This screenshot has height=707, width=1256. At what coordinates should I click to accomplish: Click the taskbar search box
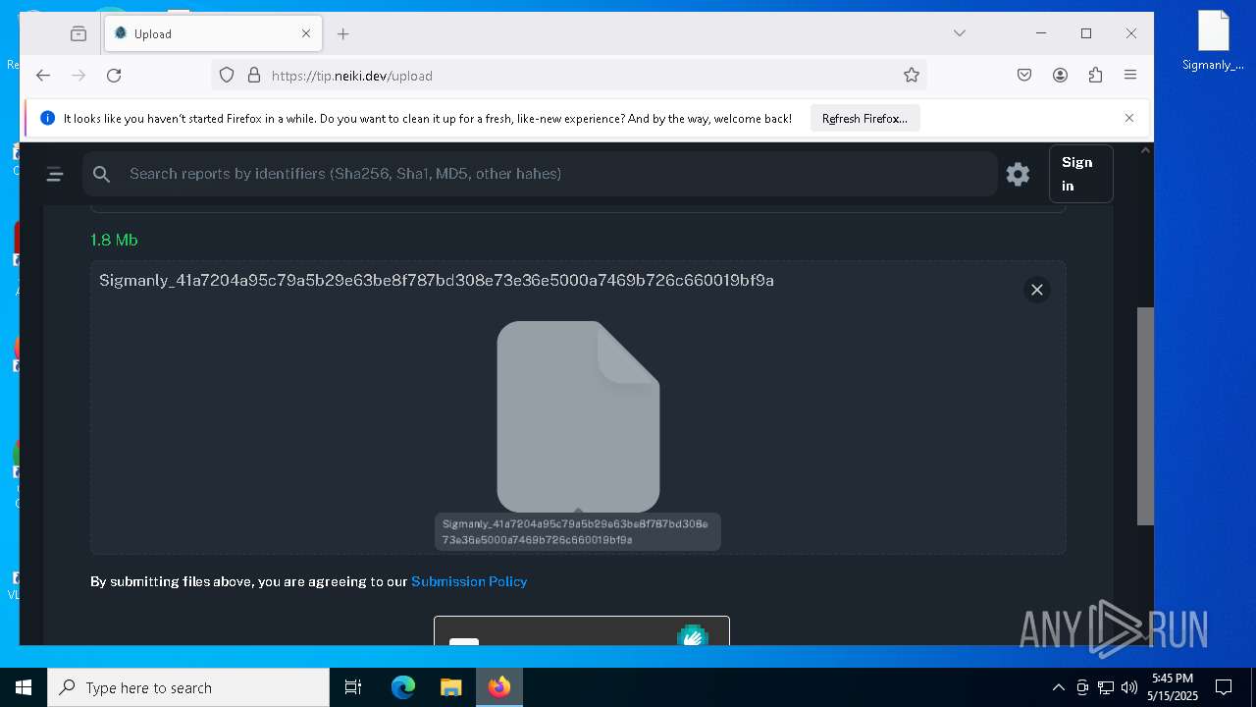tap(188, 687)
